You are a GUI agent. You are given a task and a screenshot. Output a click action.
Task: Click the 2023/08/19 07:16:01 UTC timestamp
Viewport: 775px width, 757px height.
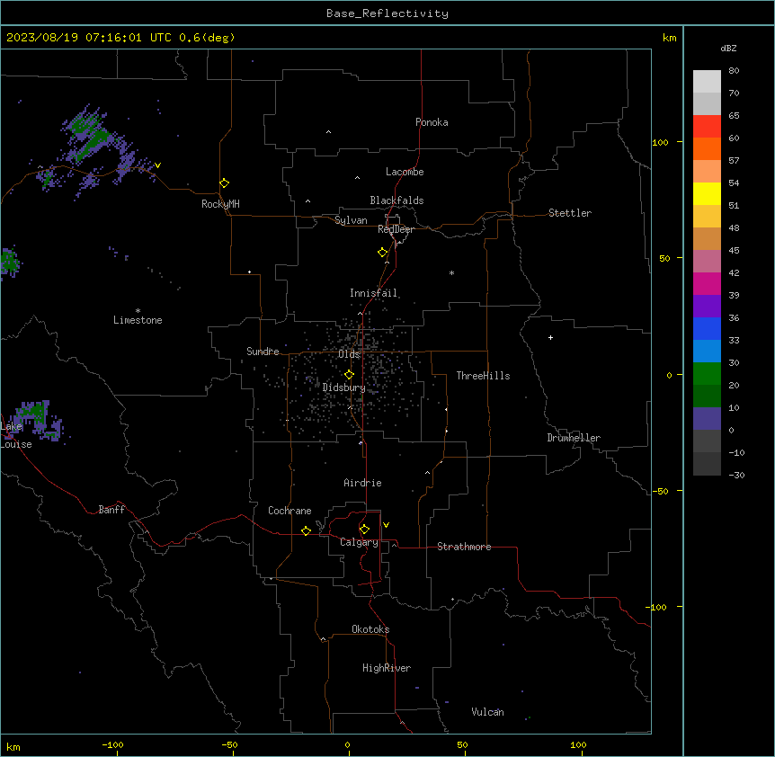point(89,38)
